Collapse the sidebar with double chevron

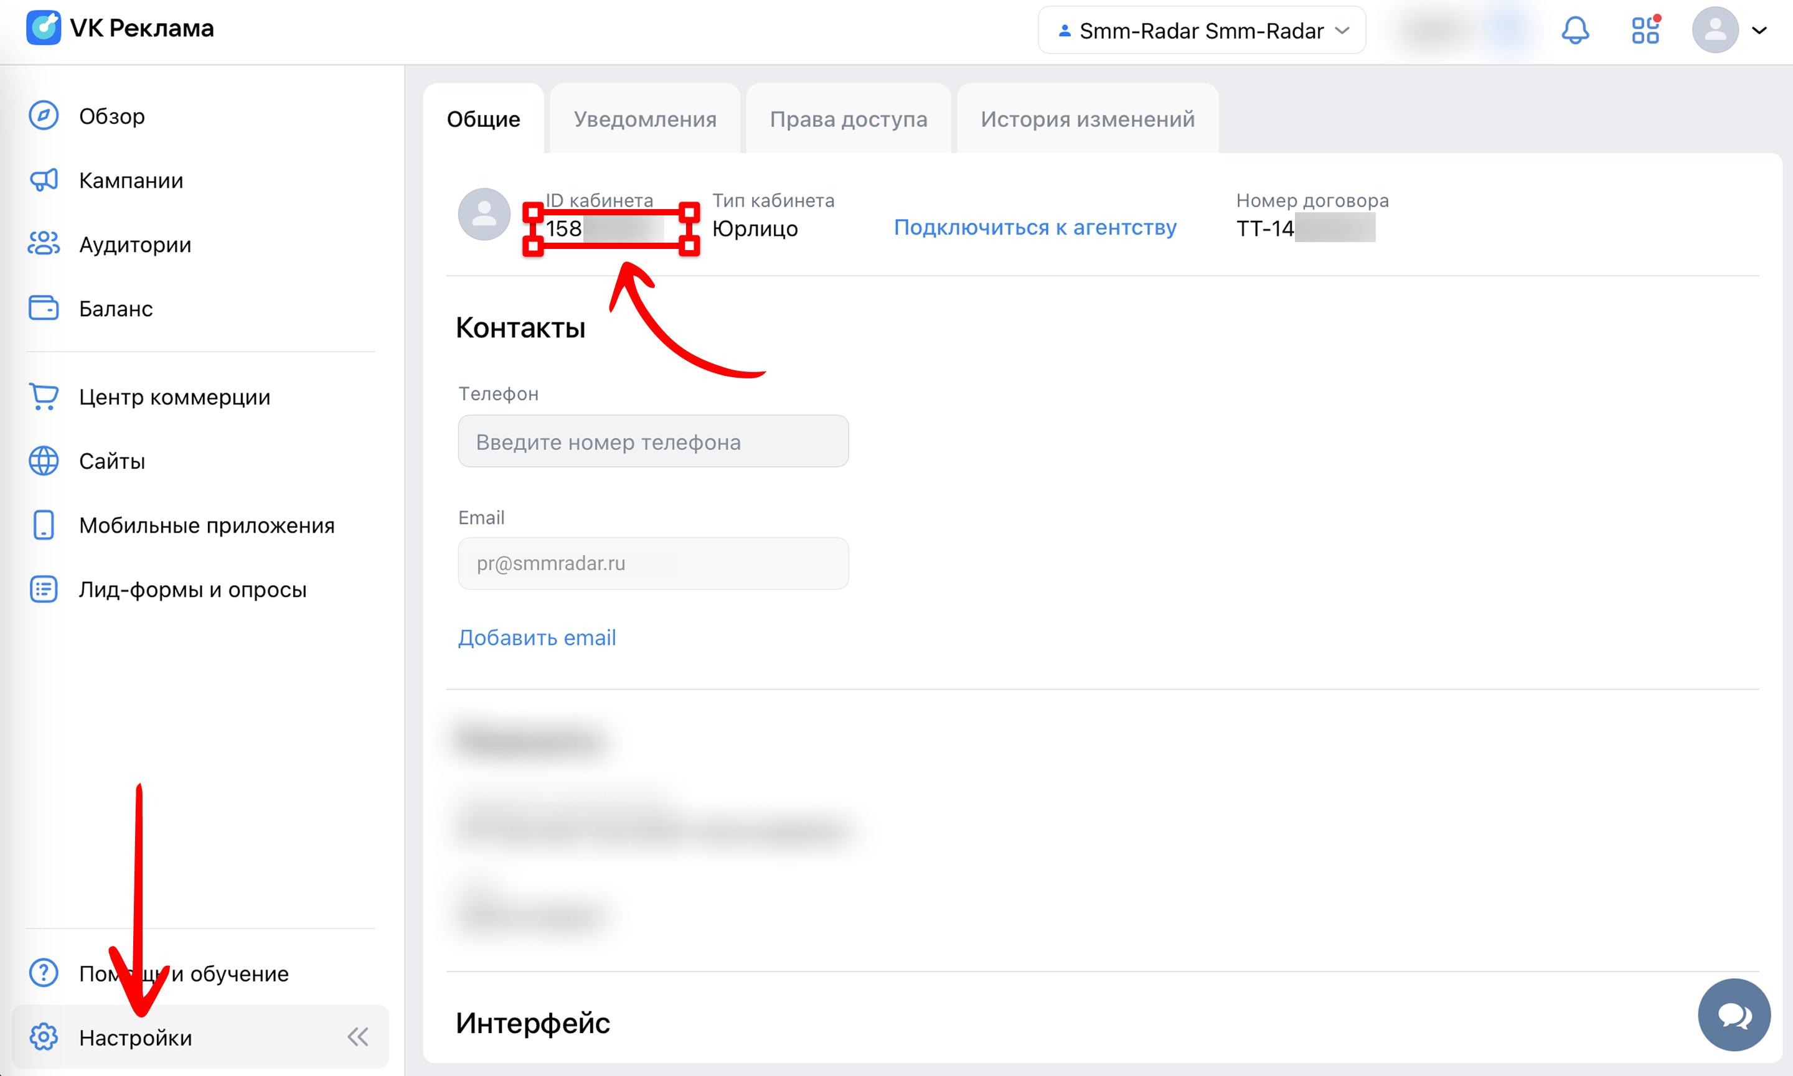(357, 1037)
